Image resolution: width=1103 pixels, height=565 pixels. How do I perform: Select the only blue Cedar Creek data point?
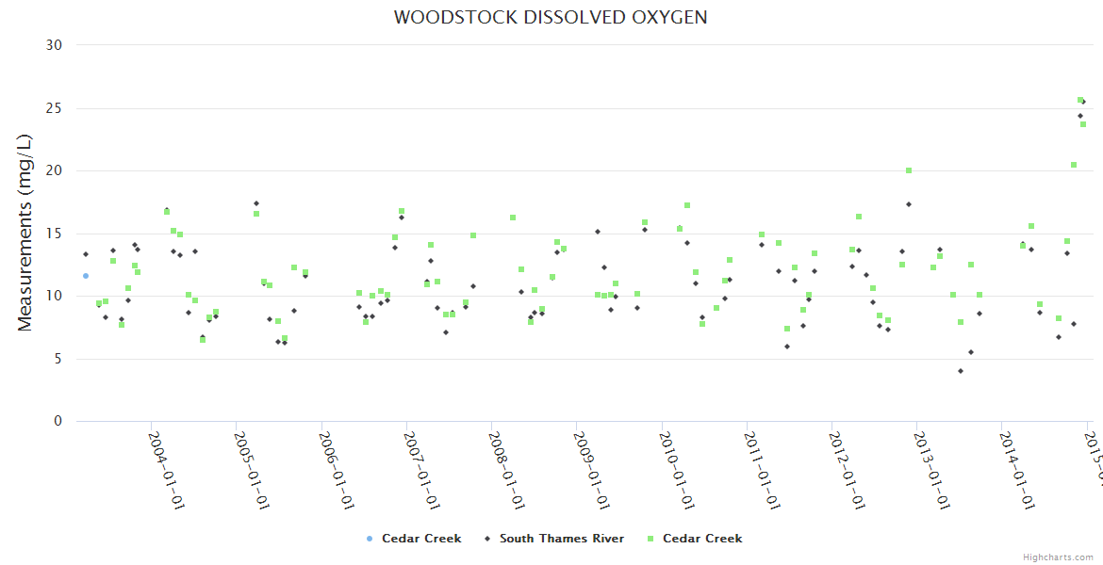coord(86,276)
